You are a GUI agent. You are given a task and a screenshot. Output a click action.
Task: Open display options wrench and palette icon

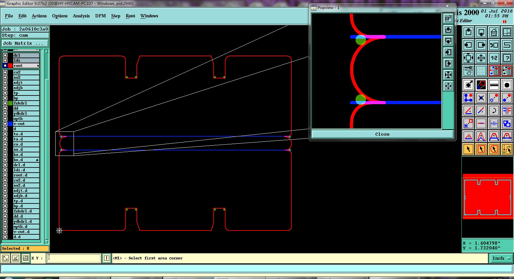468,70
